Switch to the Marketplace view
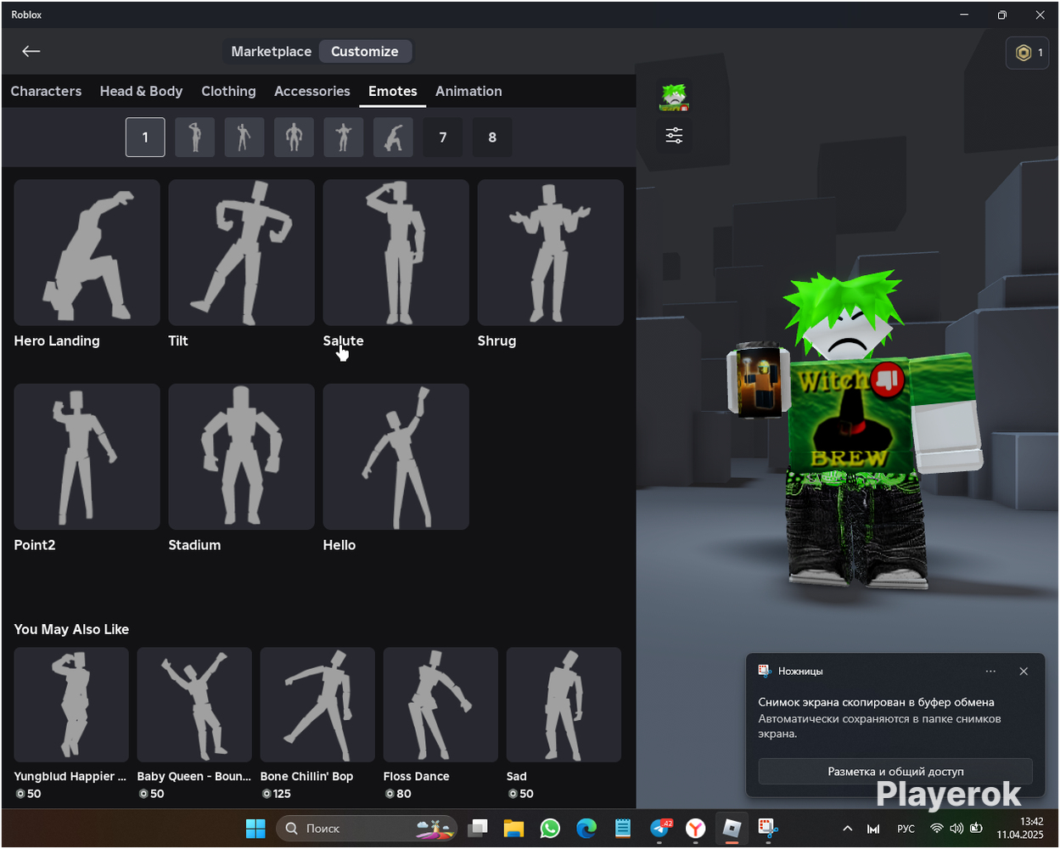This screenshot has height=849, width=1060. coord(271,52)
